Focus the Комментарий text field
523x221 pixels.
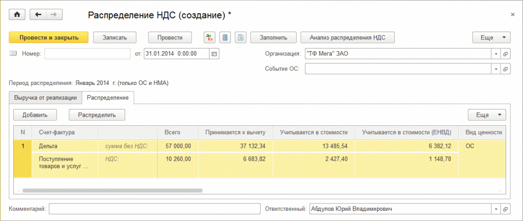coord(154,209)
